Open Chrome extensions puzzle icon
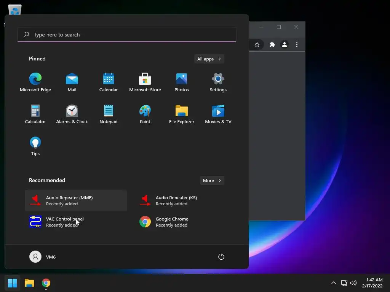 point(272,45)
